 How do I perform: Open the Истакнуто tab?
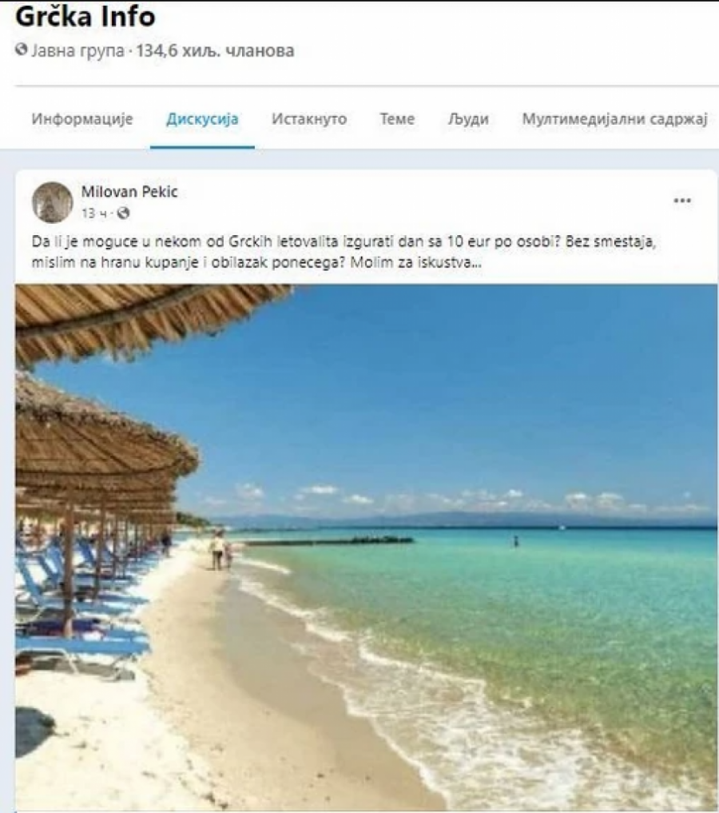tap(309, 119)
